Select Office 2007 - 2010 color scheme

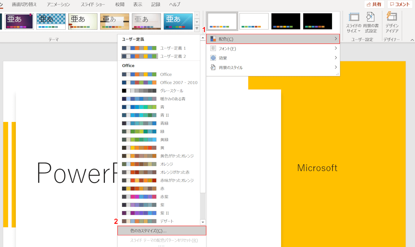click(x=159, y=82)
